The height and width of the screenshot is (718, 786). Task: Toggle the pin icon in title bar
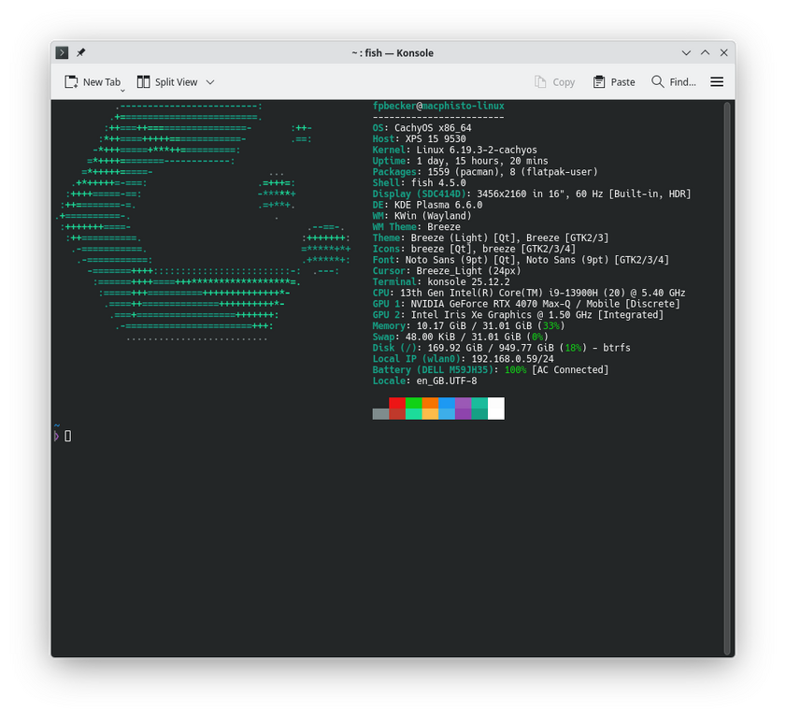coord(80,52)
